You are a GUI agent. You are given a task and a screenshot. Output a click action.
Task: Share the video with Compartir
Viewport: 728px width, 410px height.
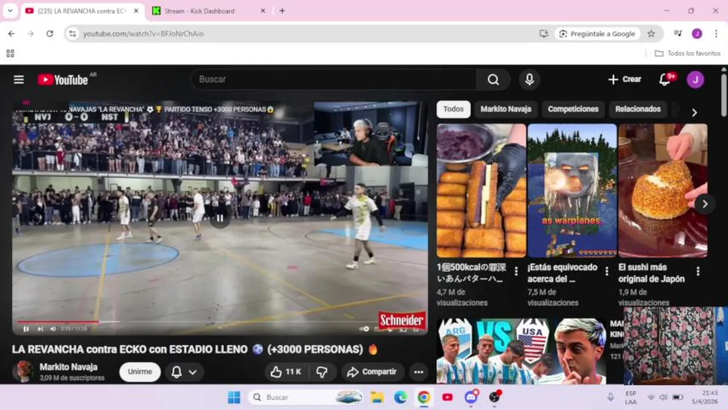[x=373, y=372]
